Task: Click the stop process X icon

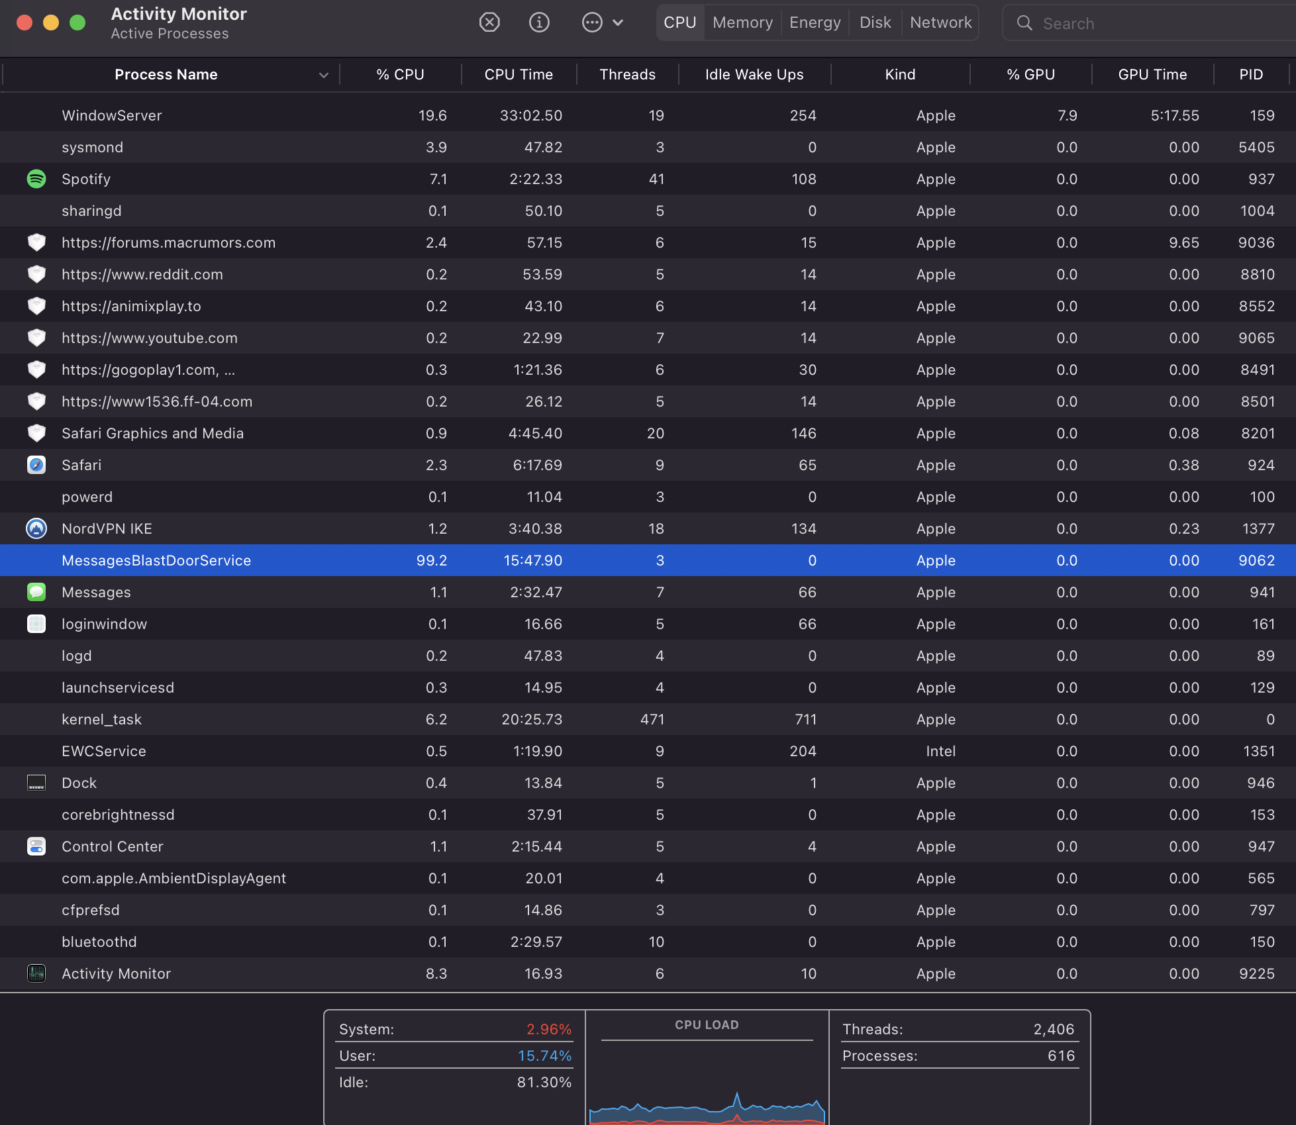Action: pos(489,23)
